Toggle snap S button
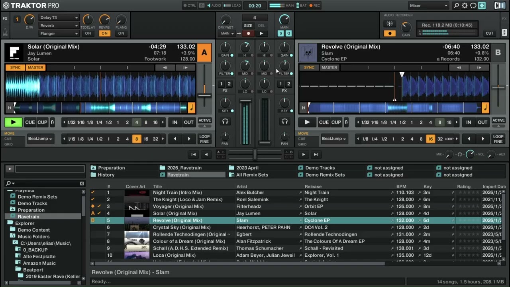Viewport: 510px width, 287px height. click(280, 33)
